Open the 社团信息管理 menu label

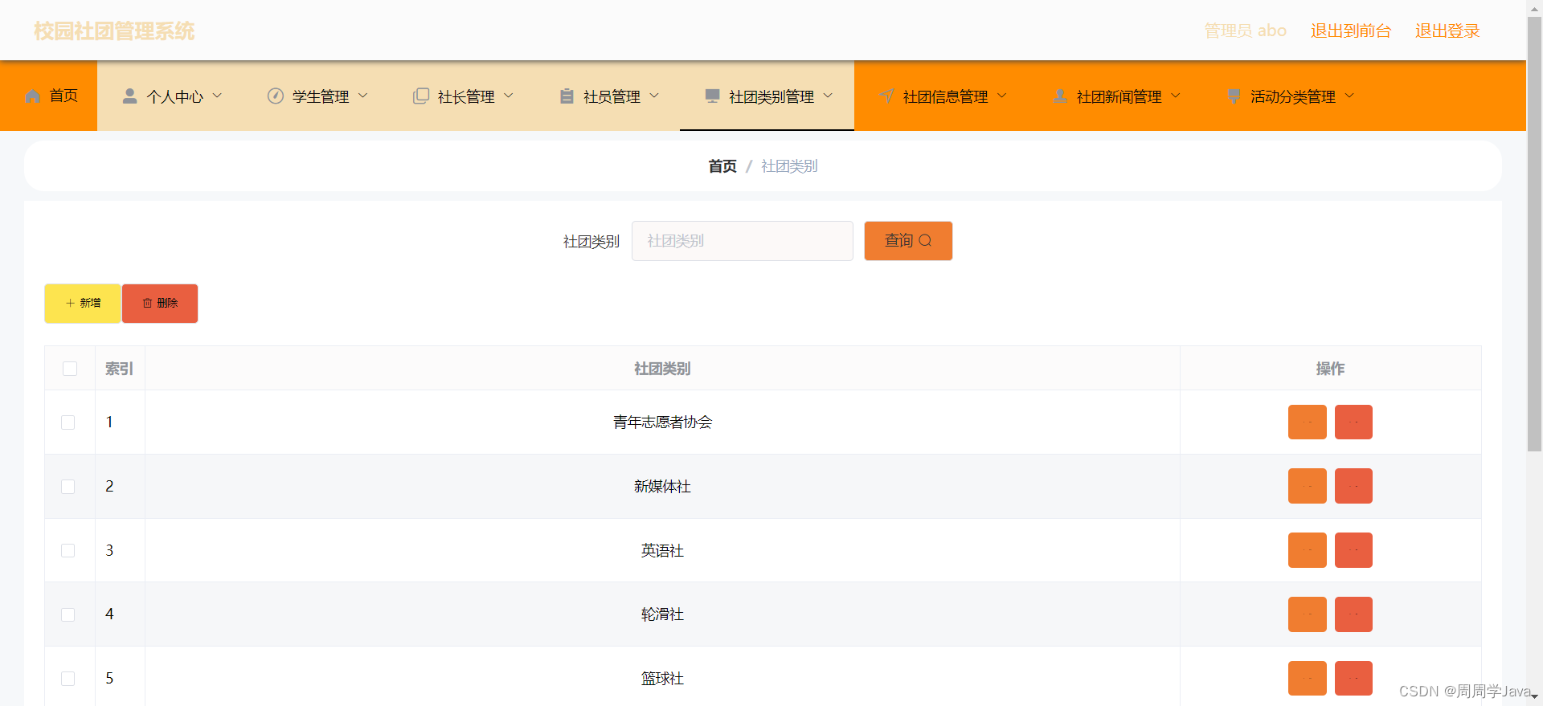click(946, 96)
